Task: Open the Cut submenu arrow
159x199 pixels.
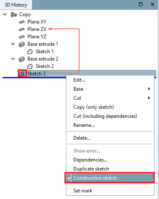Action: [149, 98]
